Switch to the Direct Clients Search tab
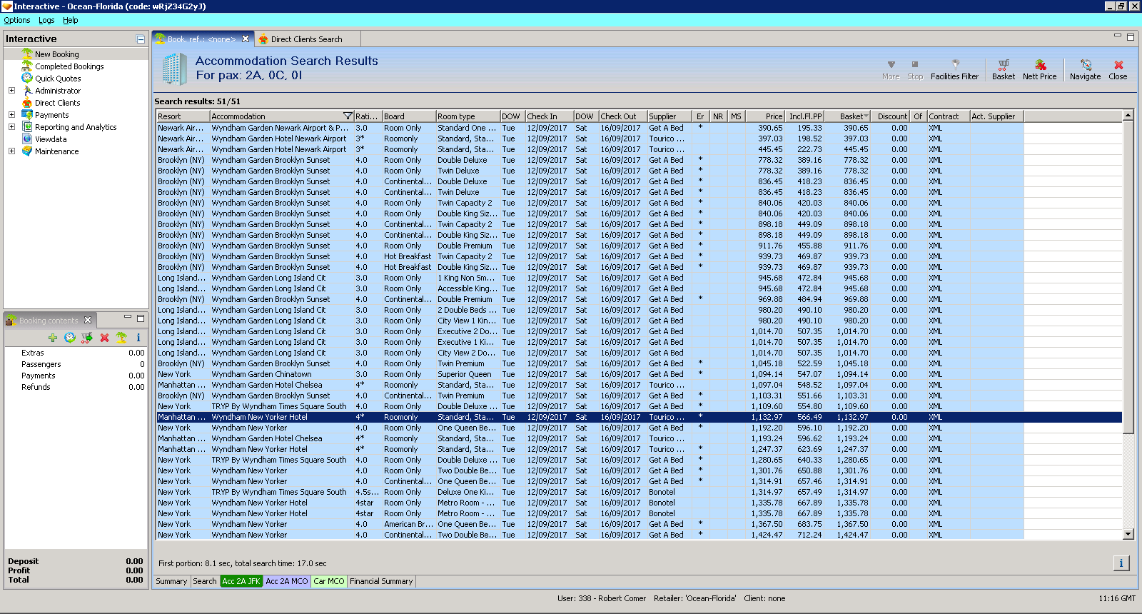This screenshot has width=1142, height=614. (306, 39)
